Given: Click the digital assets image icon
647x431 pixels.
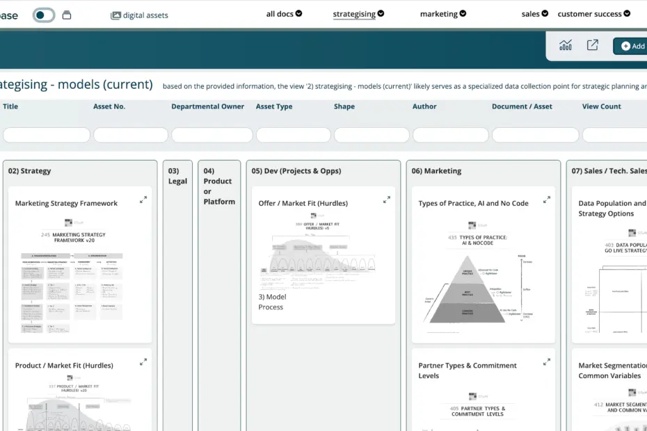Looking at the screenshot, I should [115, 15].
